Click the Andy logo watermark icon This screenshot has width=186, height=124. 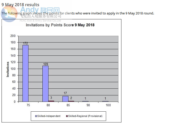coord(9,13)
